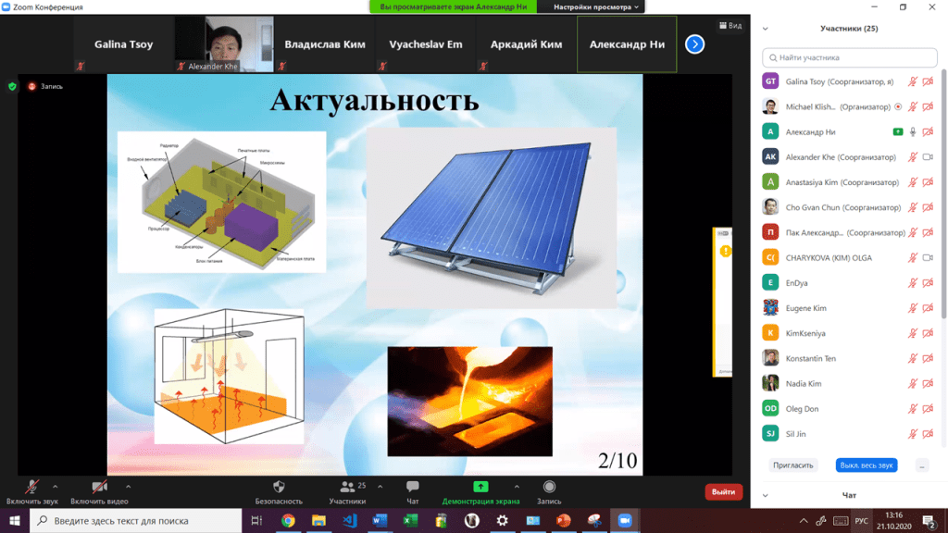
Task: Collapse the Участники (25) panel chevron
Action: (x=766, y=29)
